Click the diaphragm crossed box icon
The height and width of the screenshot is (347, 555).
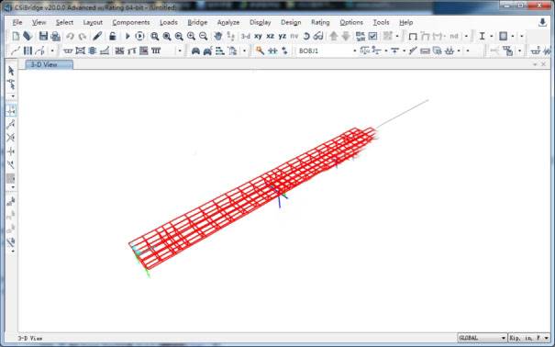coord(81,50)
